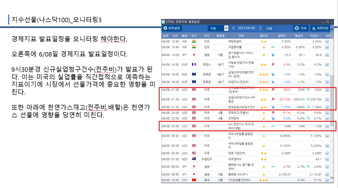
Task: Save screen with 화면저장 button
Action: tap(320, 28)
